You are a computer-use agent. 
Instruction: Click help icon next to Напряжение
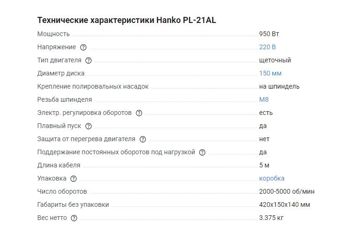83,47
